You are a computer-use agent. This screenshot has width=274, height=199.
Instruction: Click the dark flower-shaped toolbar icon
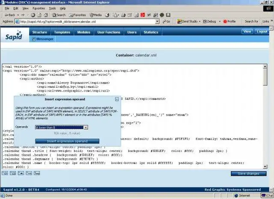click(x=162, y=15)
